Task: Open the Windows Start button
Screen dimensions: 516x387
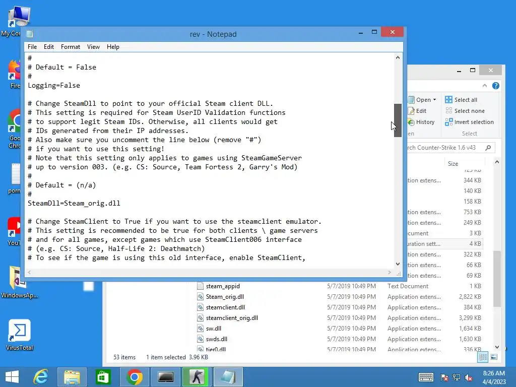Action: (12, 377)
